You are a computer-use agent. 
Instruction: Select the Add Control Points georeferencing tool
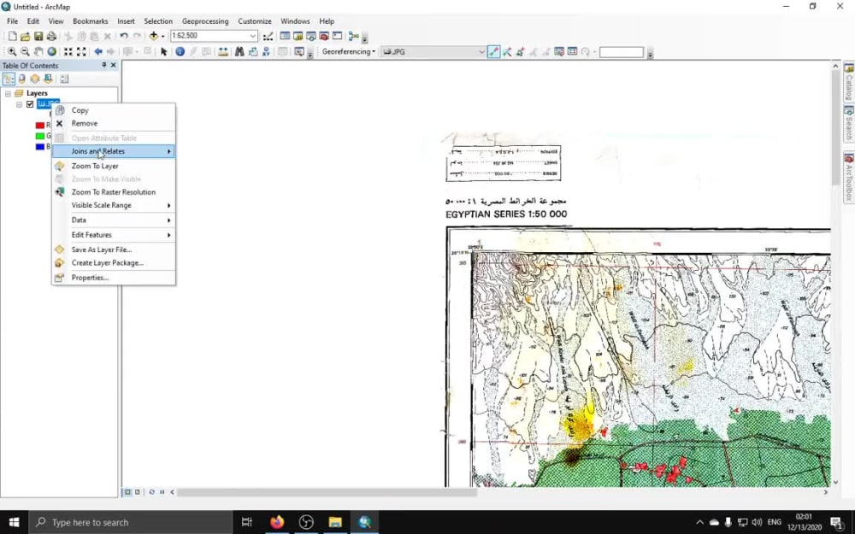493,51
